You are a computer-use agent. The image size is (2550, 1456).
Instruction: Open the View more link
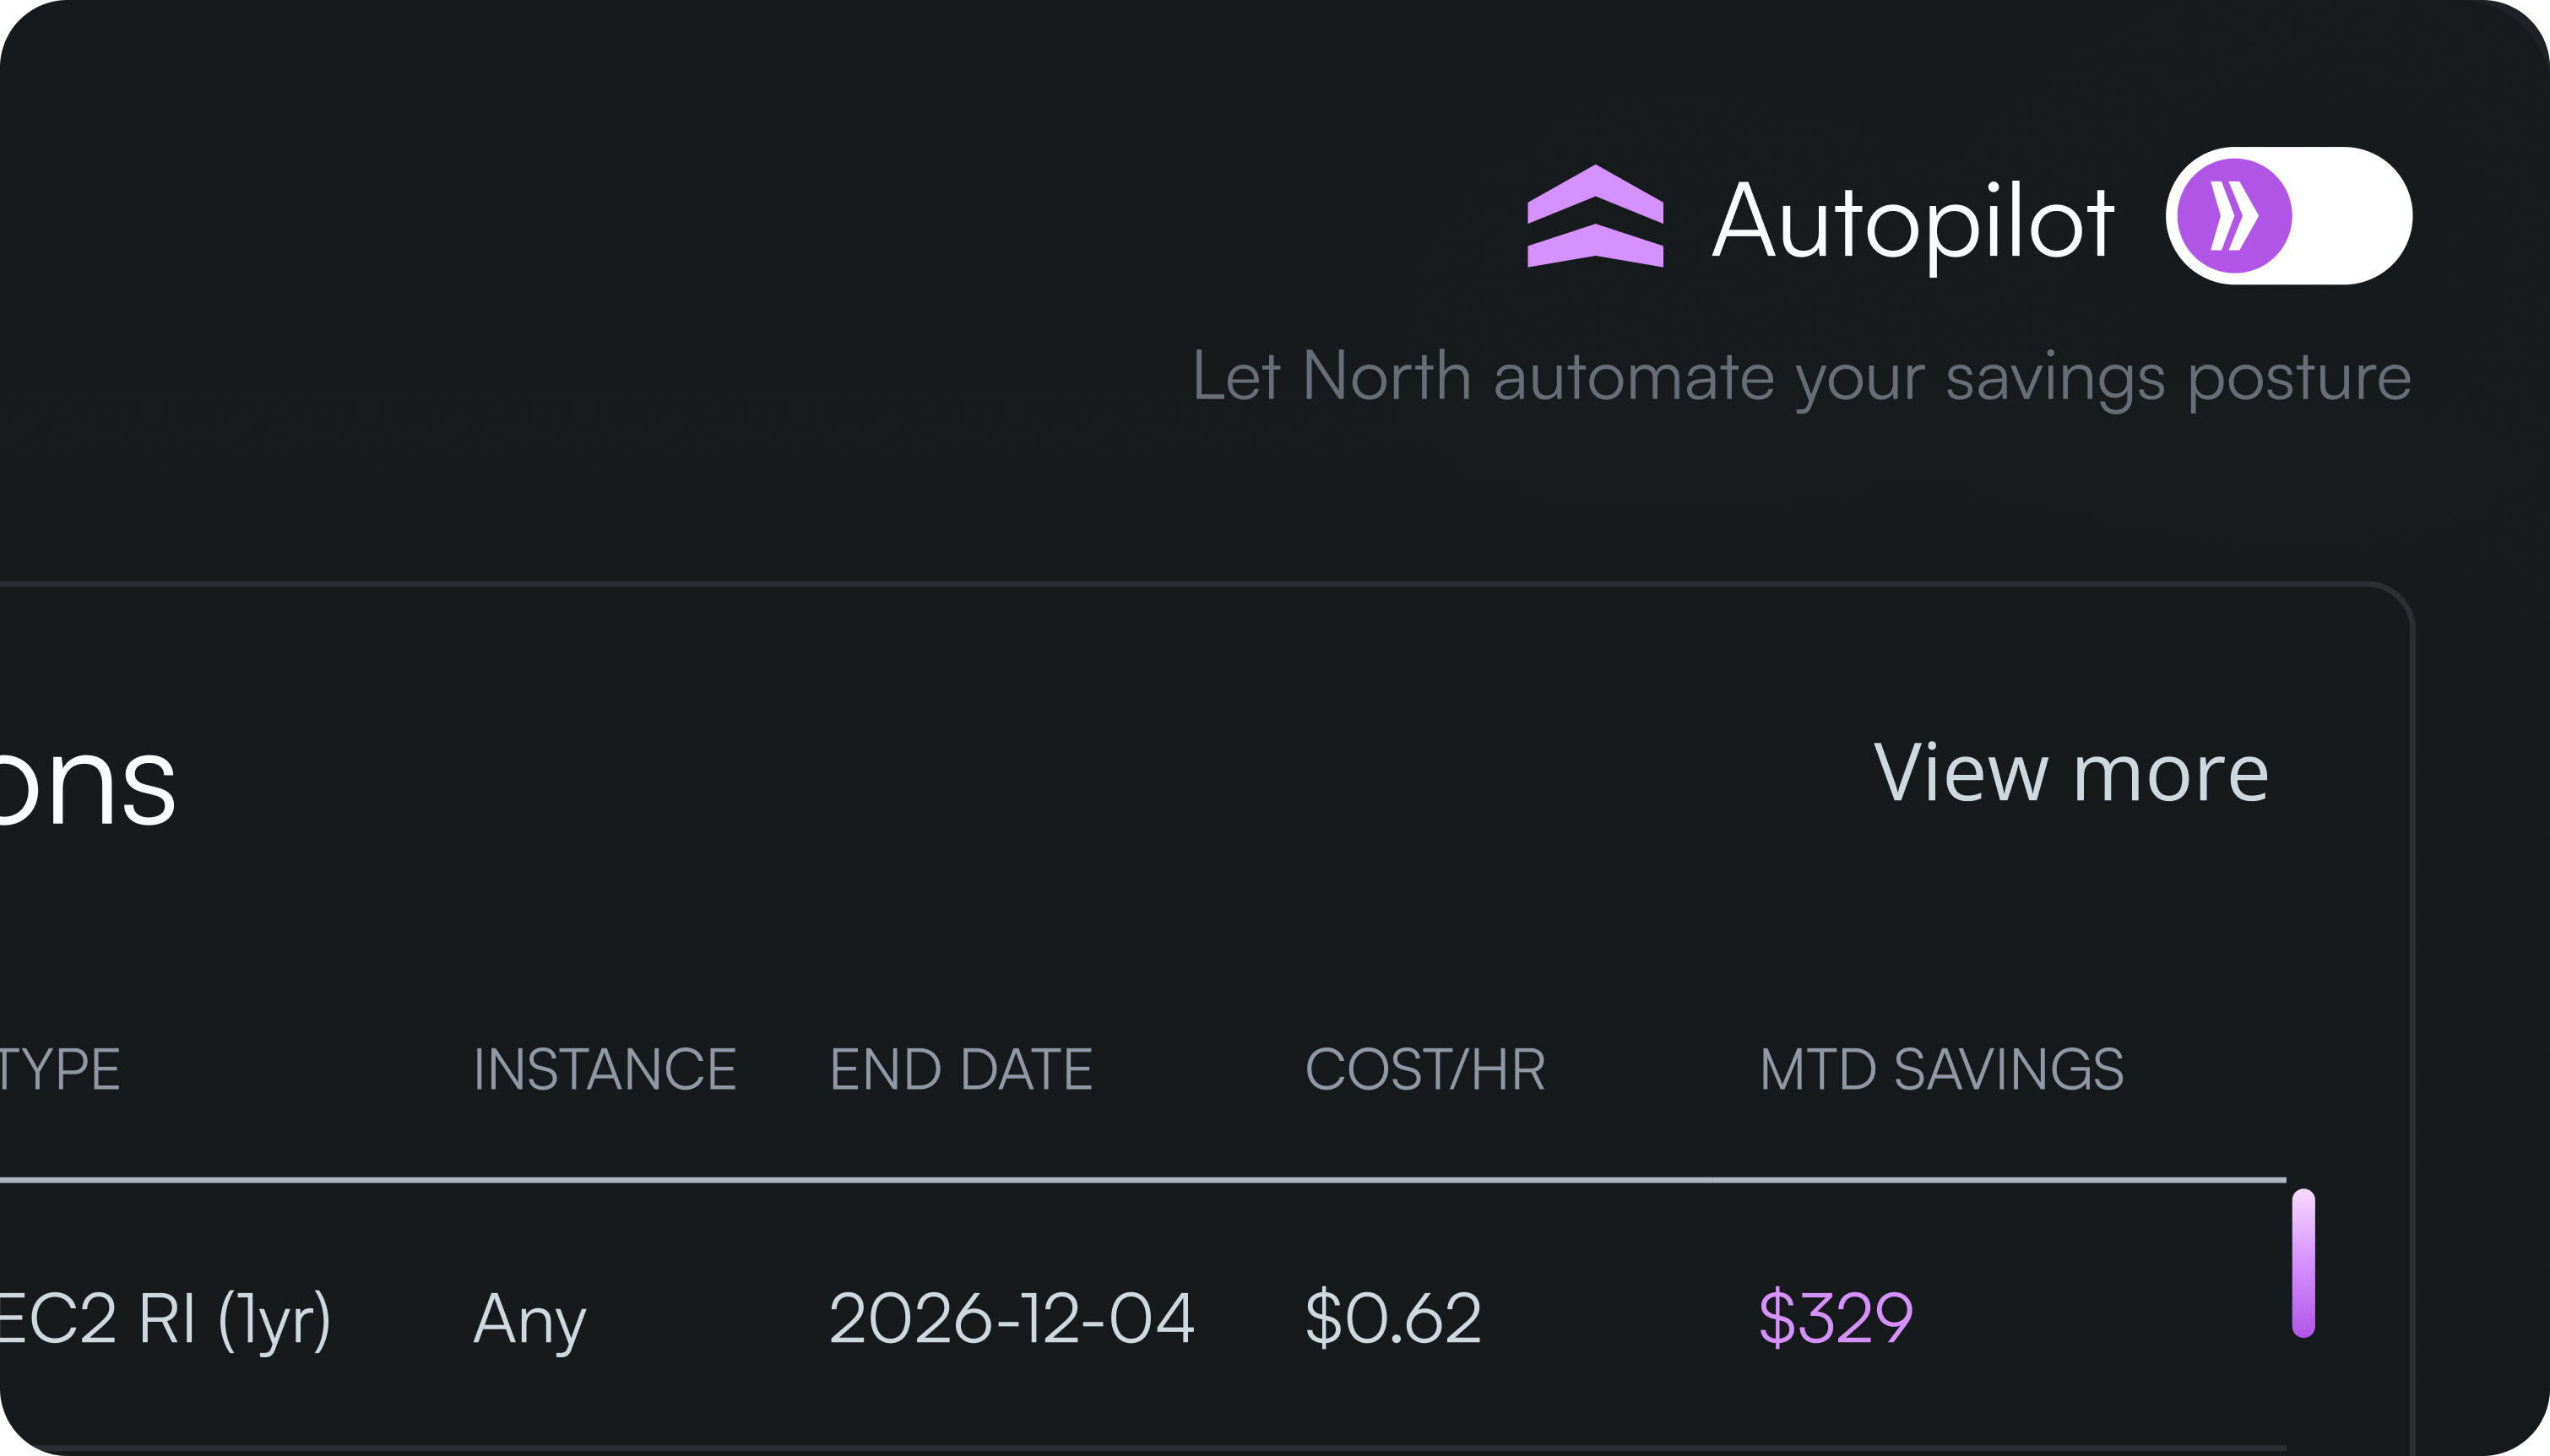pyautogui.click(x=2070, y=773)
